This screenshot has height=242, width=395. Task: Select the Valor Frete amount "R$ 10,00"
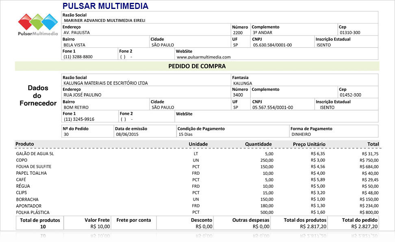click(100, 227)
